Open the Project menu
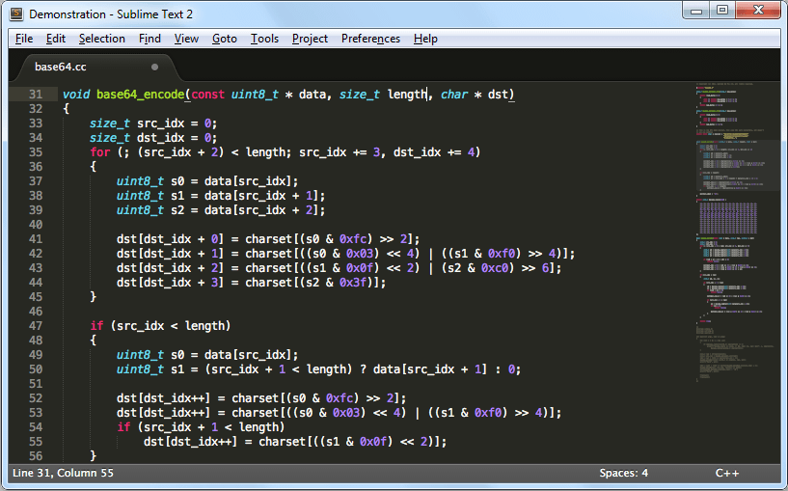 (310, 39)
